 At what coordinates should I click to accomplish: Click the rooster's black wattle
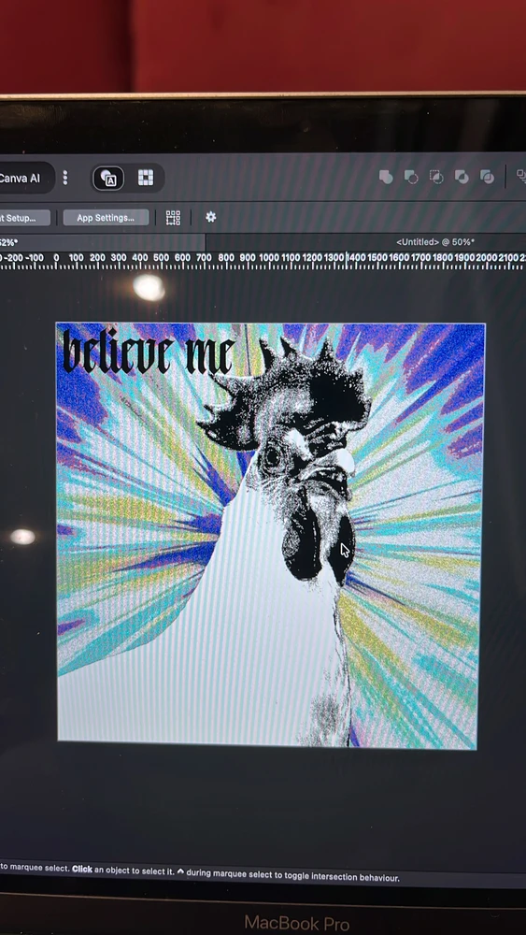click(x=305, y=537)
